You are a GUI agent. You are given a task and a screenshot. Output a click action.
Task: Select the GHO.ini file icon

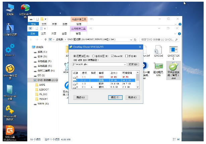(x=158, y=51)
